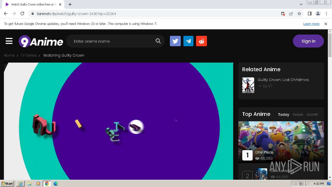Click the address bar URL

click(x=76, y=14)
